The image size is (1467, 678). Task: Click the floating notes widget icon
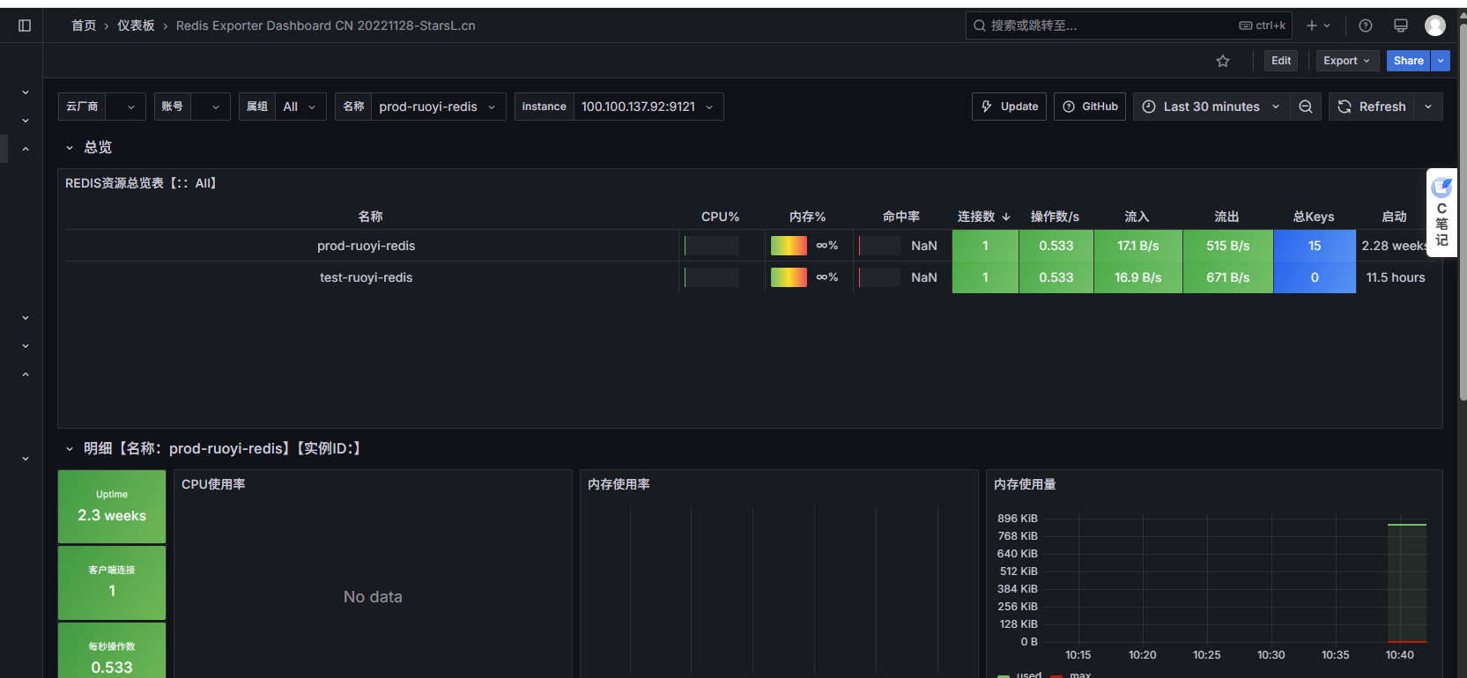[x=1441, y=212]
